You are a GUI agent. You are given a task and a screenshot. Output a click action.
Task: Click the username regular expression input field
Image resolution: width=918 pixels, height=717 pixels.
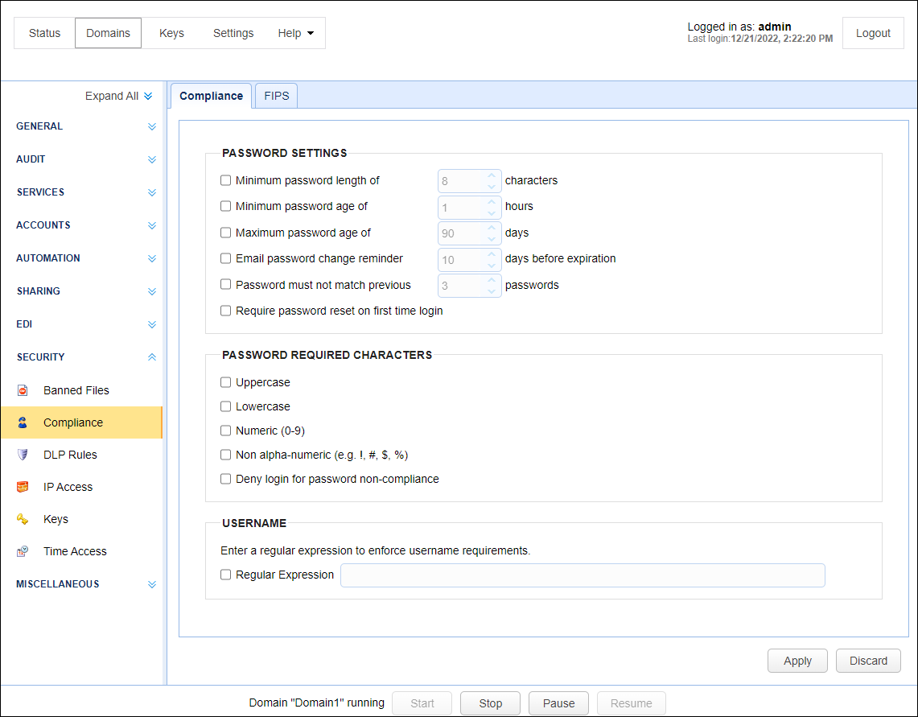point(582,575)
